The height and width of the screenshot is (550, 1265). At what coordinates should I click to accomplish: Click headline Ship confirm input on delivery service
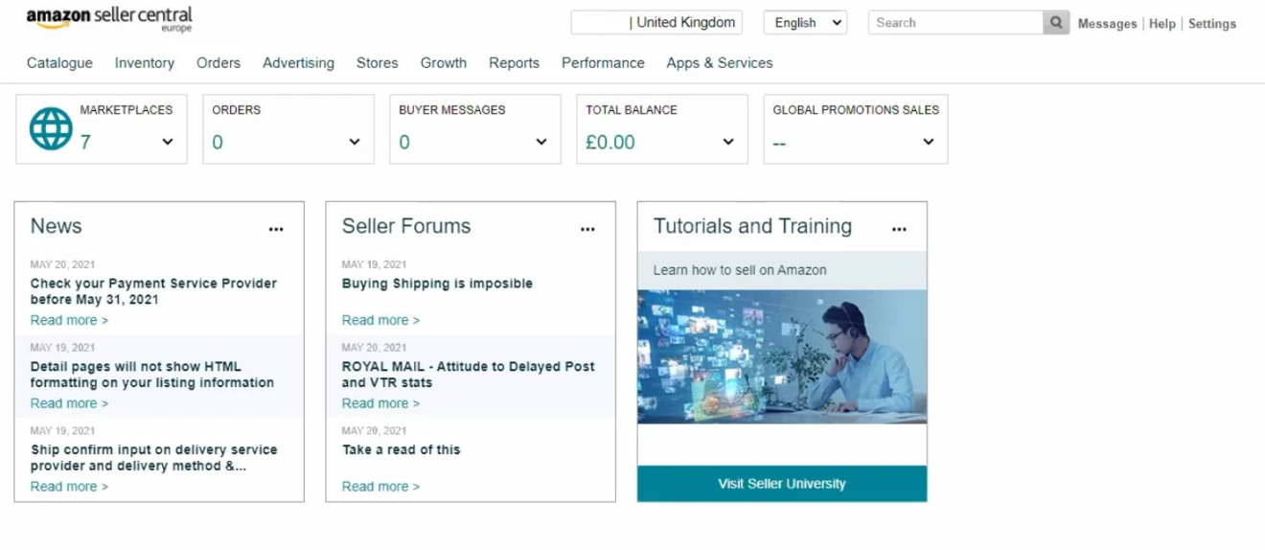[x=154, y=458]
